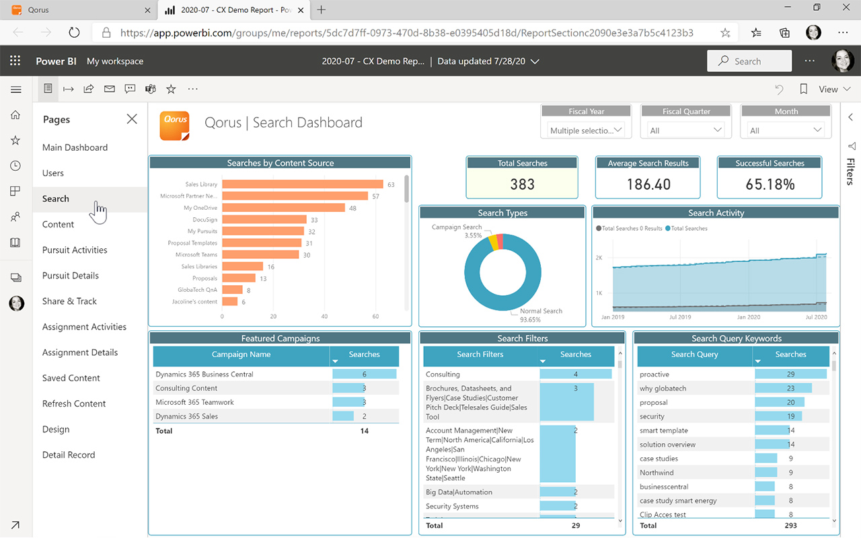Image resolution: width=861 pixels, height=538 pixels.
Task: Open Learn book icon in left rail
Action: (15, 243)
